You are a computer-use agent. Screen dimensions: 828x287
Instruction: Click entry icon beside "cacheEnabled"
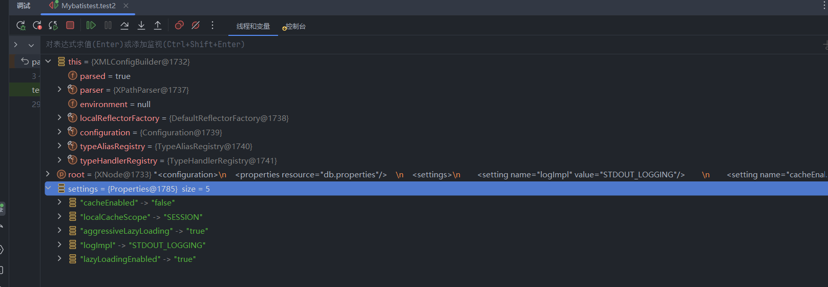coord(73,202)
